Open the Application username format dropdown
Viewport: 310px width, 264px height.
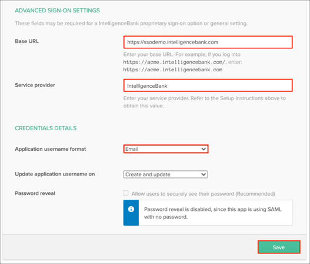click(166, 149)
